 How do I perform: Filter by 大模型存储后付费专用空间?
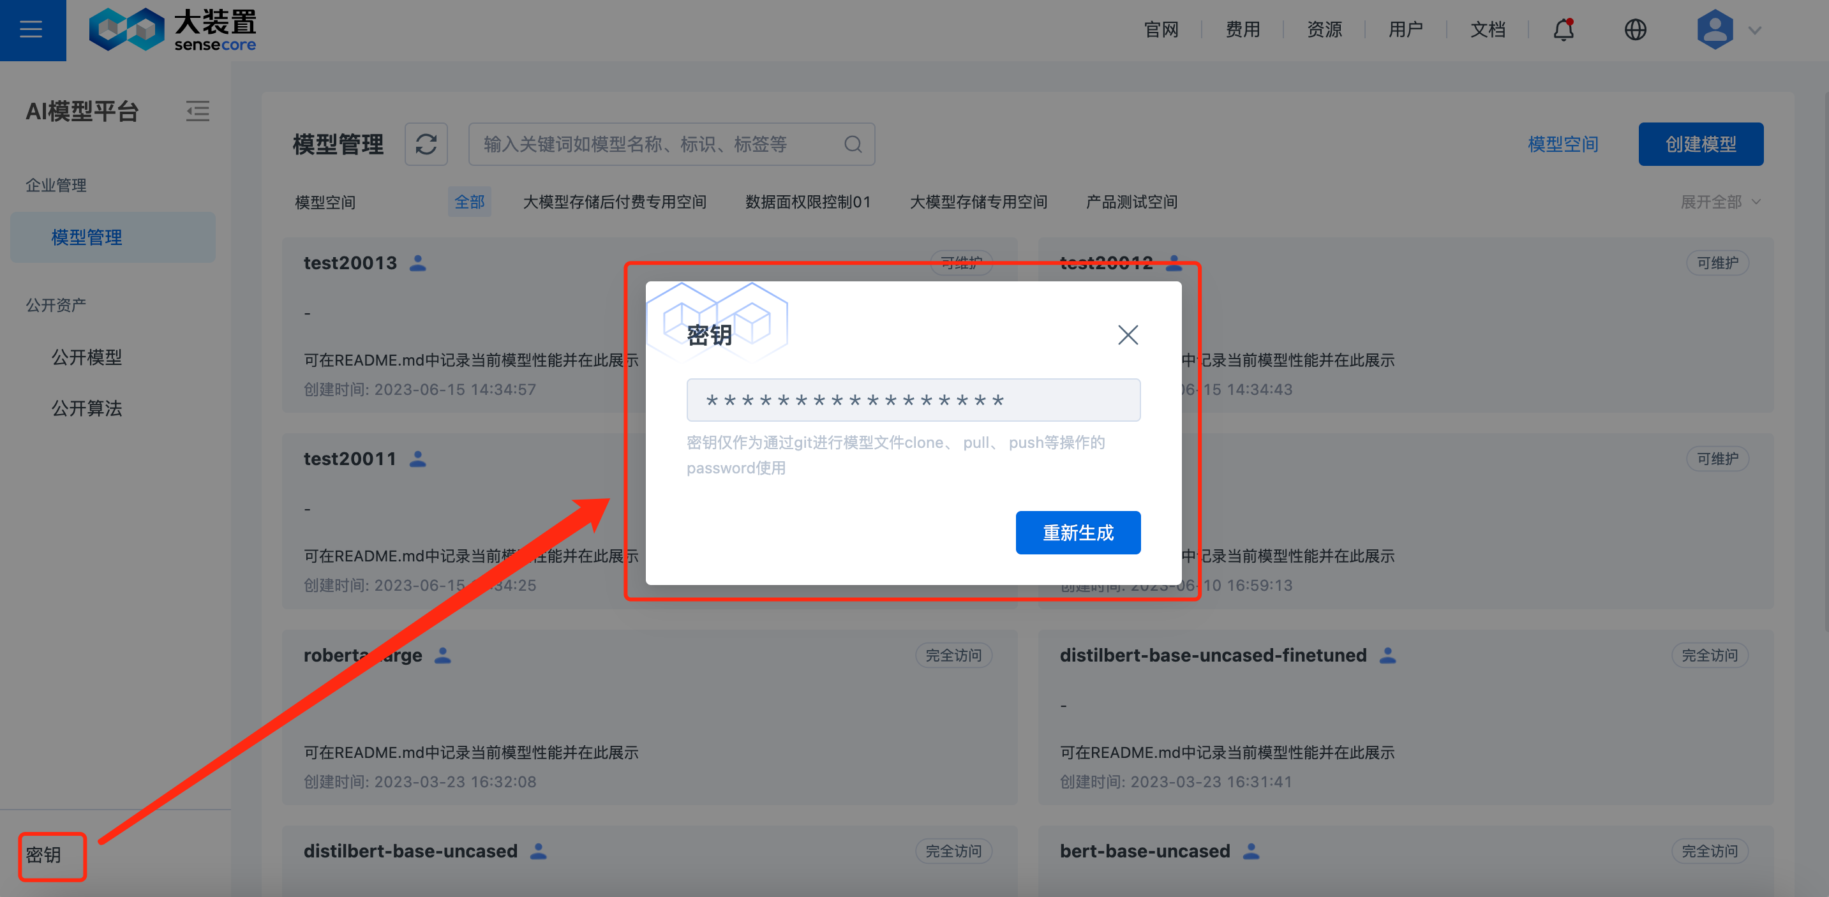point(614,202)
